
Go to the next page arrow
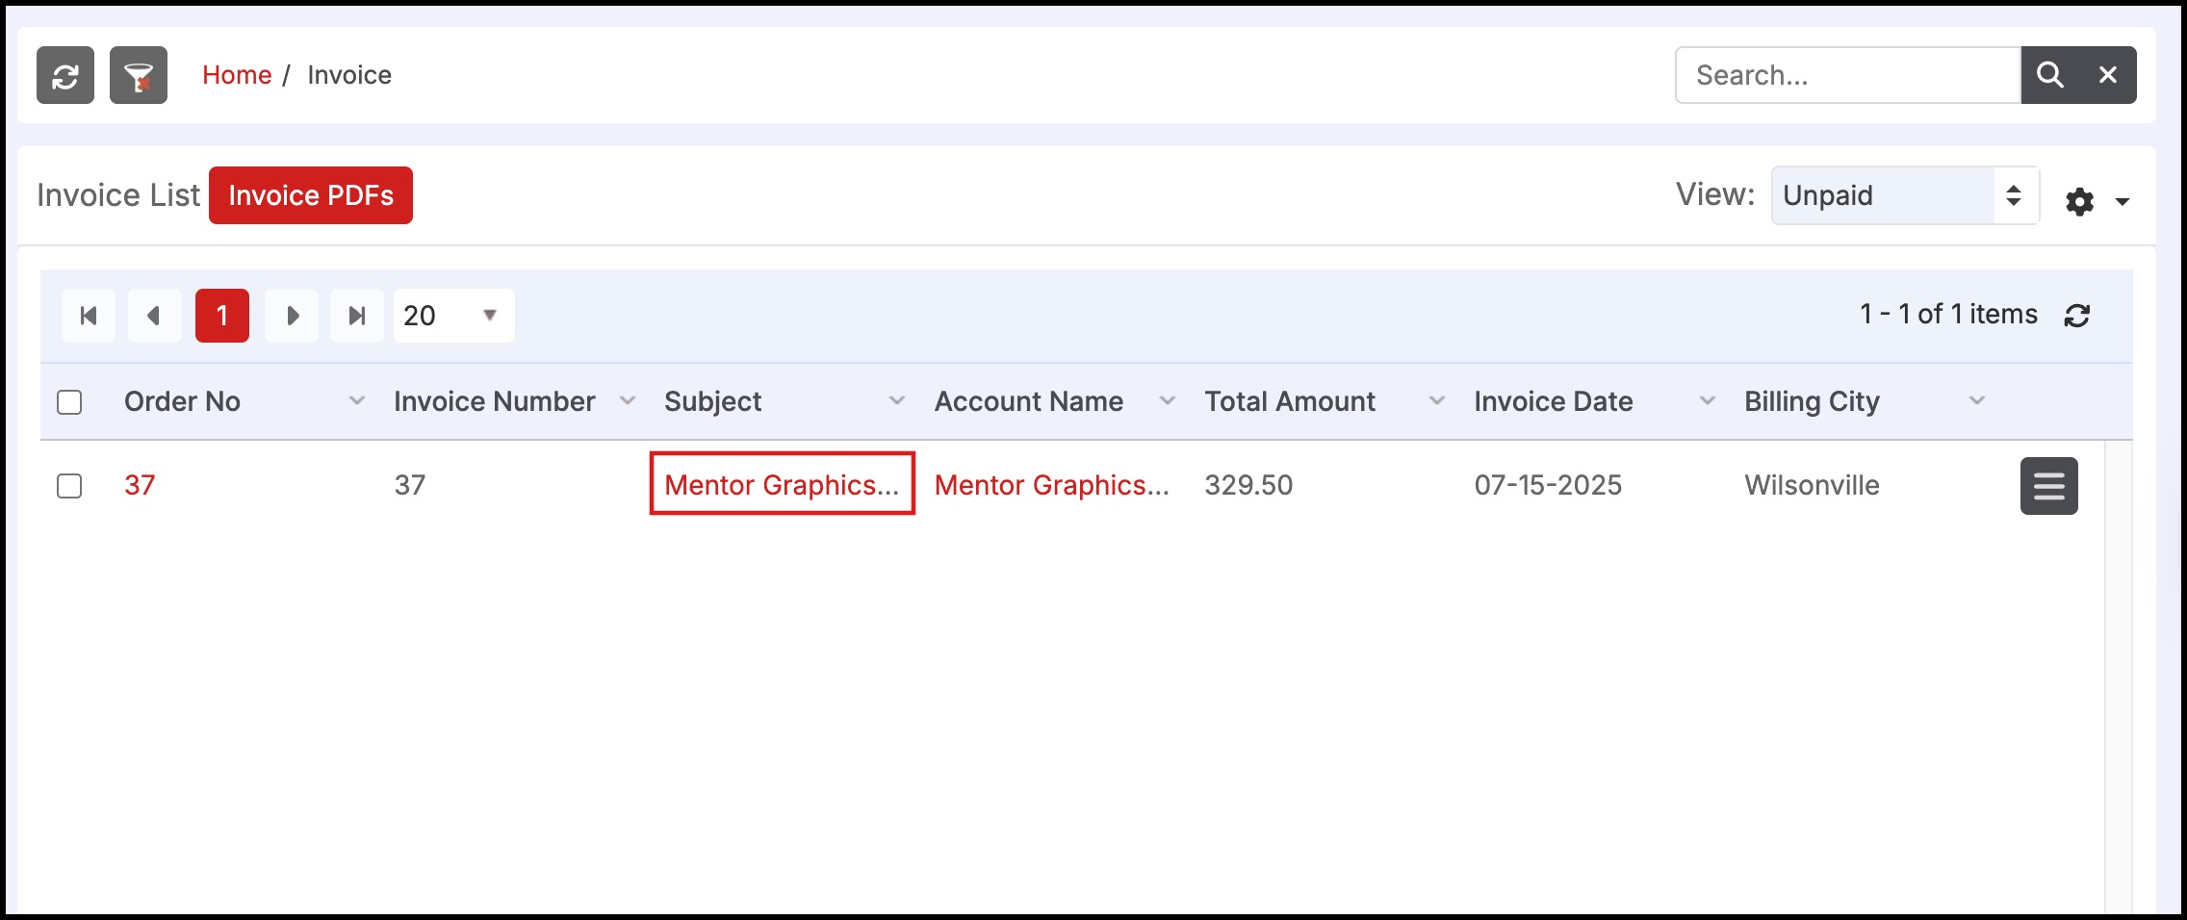pyautogui.click(x=292, y=316)
